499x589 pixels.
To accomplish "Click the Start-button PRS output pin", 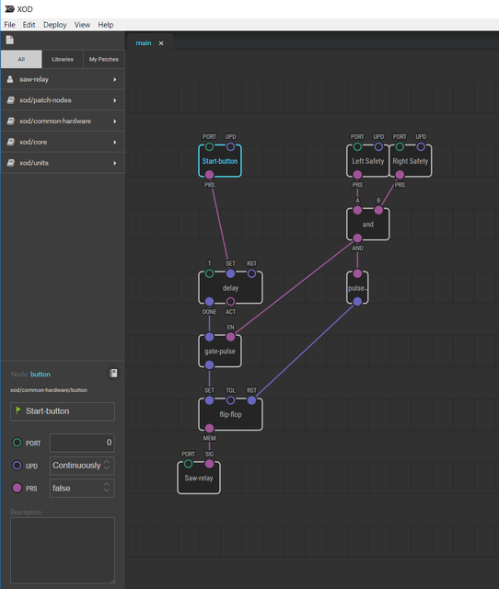I will pyautogui.click(x=209, y=175).
